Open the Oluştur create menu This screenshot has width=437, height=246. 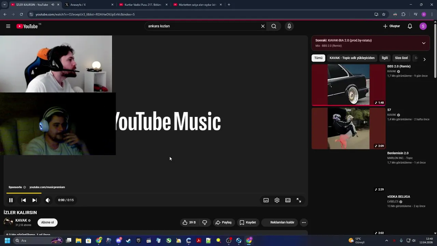tap(391, 26)
